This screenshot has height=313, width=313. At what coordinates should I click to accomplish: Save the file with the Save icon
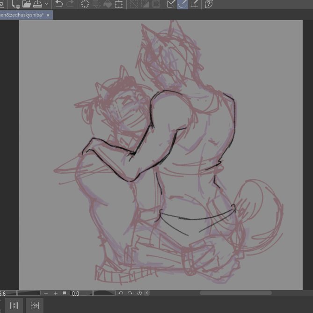[x=38, y=4]
